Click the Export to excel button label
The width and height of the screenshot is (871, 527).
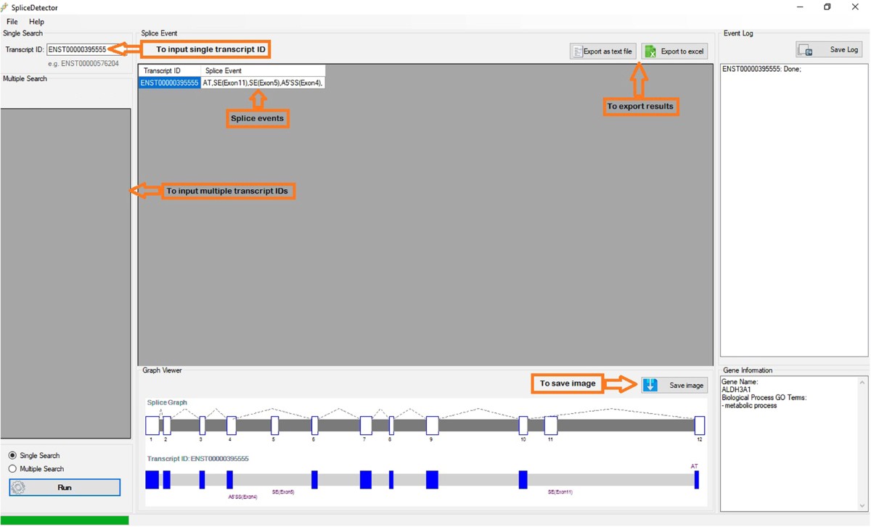[682, 51]
